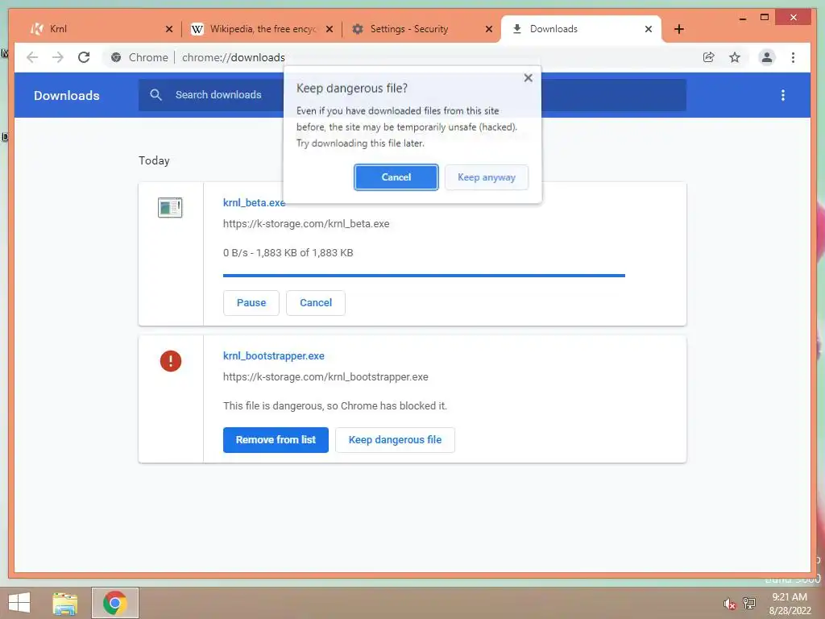825x619 pixels.
Task: Cancel the krnl_beta.exe download
Action: 316,303
